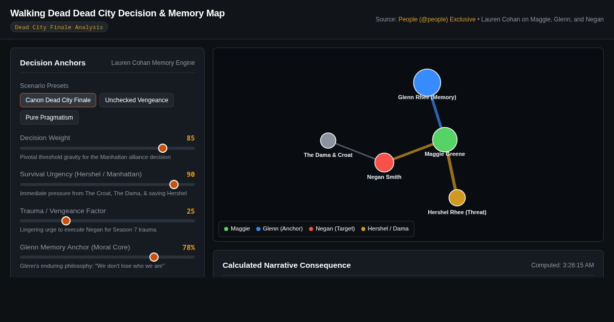Image resolution: width=614 pixels, height=322 pixels.
Task: Select the blue Glenn Rhee (Memory) node
Action: (x=427, y=82)
